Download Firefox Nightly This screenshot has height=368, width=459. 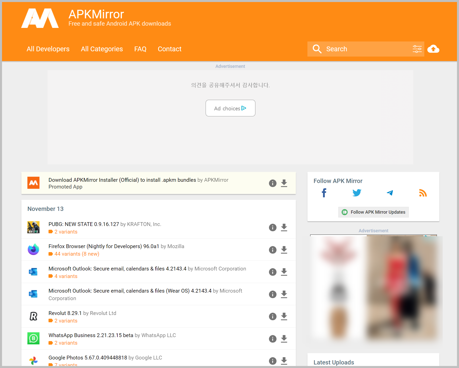(x=284, y=250)
